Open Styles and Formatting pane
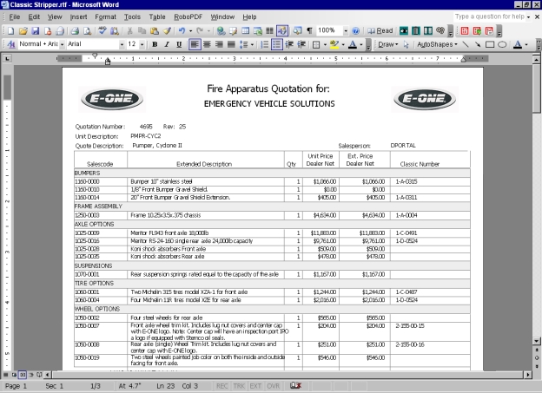This screenshot has width=542, height=393. (10, 44)
